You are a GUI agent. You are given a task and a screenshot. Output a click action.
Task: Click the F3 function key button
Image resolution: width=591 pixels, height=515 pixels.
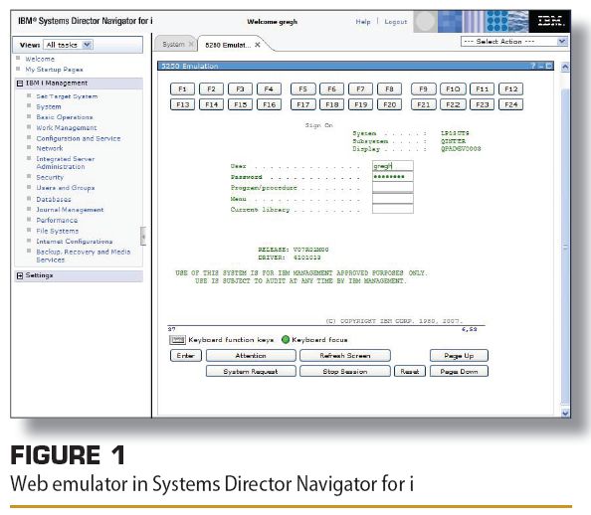click(x=240, y=88)
